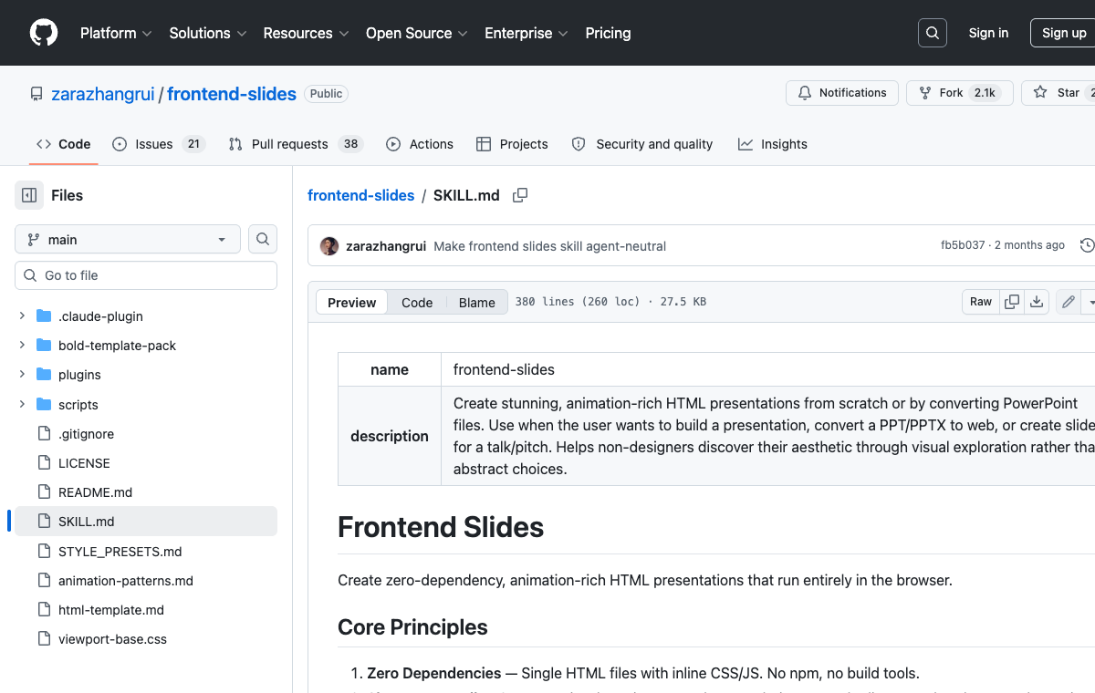Open the Enterprise menu
This screenshot has height=693, width=1095.
pyautogui.click(x=527, y=33)
